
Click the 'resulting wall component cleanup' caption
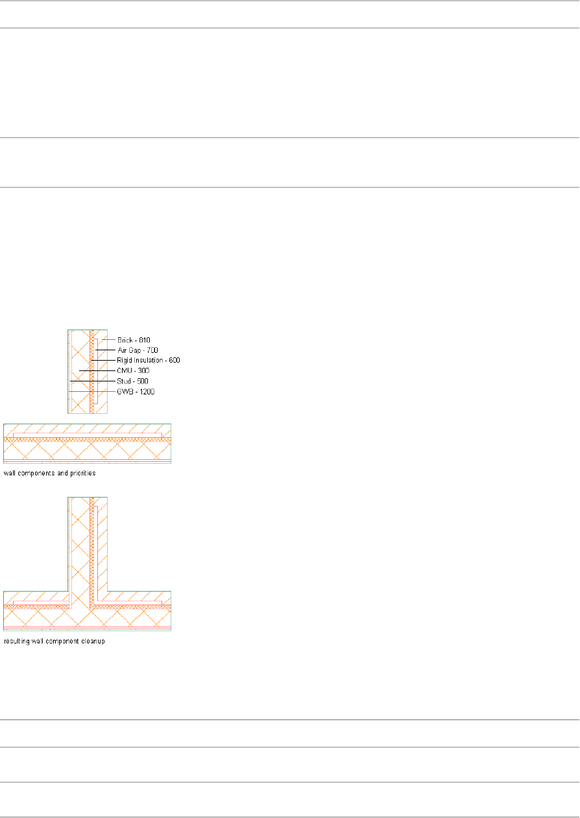pyautogui.click(x=54, y=641)
